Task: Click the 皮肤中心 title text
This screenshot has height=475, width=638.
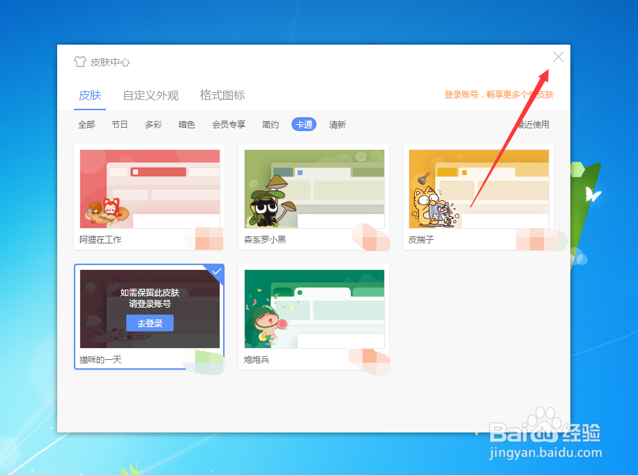Action: point(110,62)
